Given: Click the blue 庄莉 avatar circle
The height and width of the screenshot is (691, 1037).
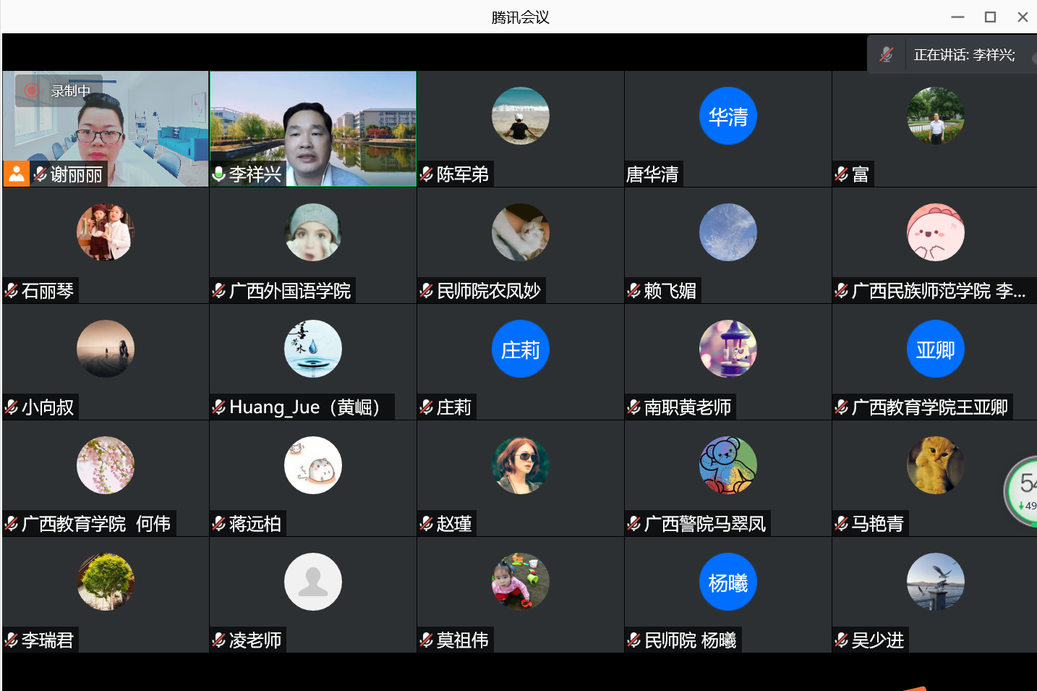Looking at the screenshot, I should click(521, 349).
